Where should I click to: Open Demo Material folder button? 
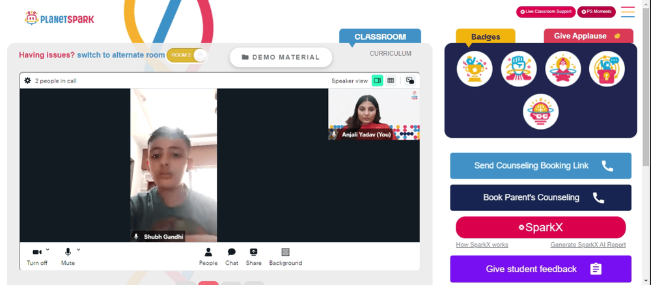click(x=281, y=57)
